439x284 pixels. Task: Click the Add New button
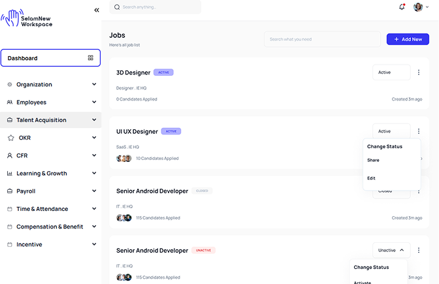click(x=408, y=39)
